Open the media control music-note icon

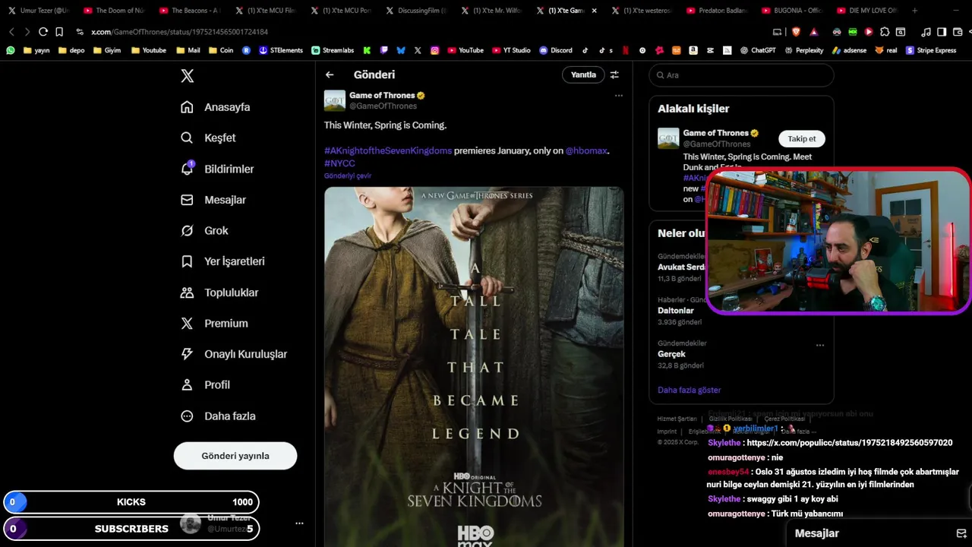click(926, 32)
